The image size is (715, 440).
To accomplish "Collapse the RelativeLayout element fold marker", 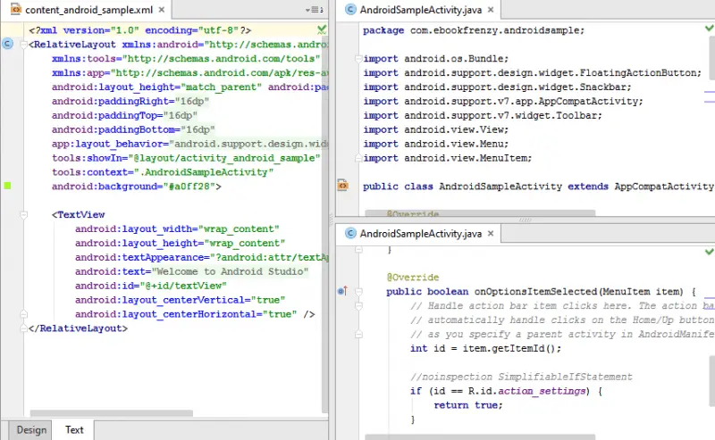I will coord(25,45).
